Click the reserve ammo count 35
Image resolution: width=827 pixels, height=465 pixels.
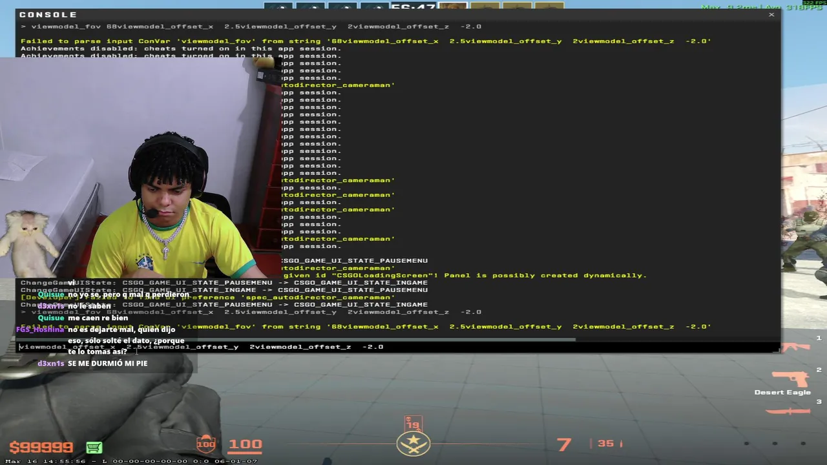point(605,444)
